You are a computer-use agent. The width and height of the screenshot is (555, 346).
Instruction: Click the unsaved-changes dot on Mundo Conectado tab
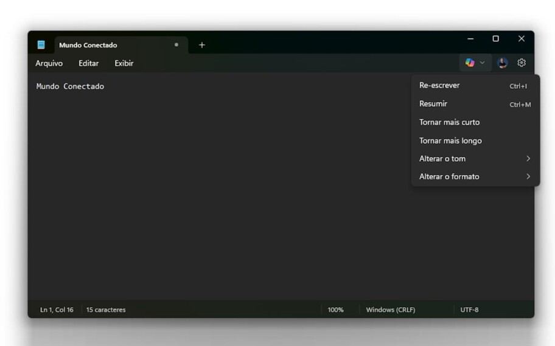176,44
